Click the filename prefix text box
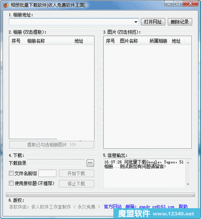 pos(47,173)
